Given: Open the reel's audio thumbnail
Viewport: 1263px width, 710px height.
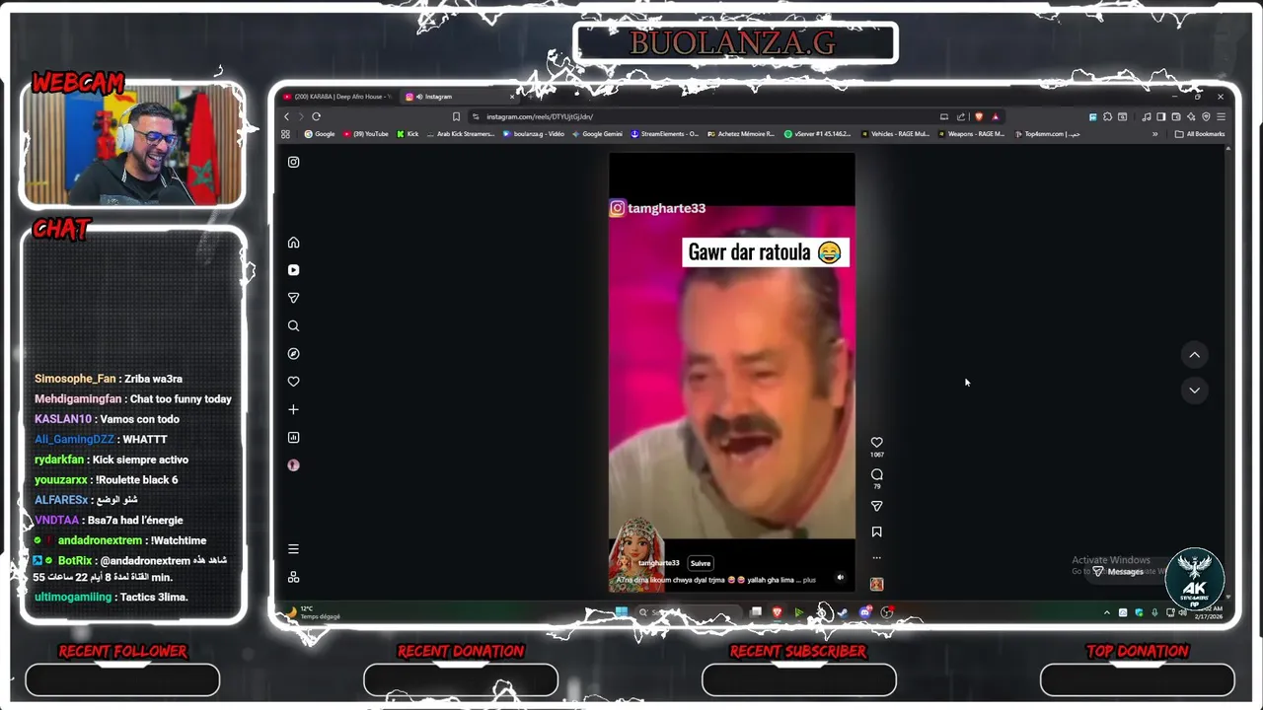Looking at the screenshot, I should click(x=876, y=584).
